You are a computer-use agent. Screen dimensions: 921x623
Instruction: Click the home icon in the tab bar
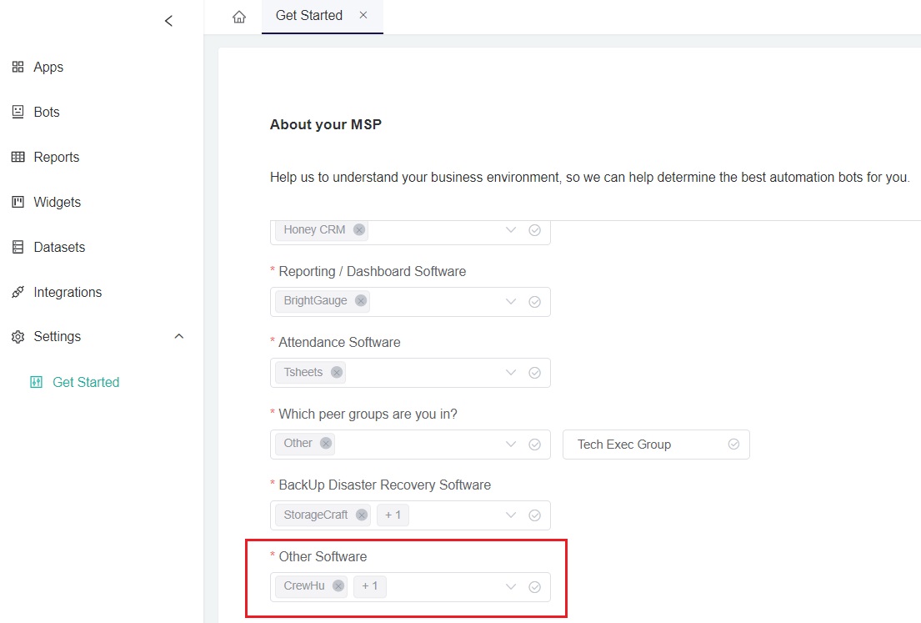238,15
